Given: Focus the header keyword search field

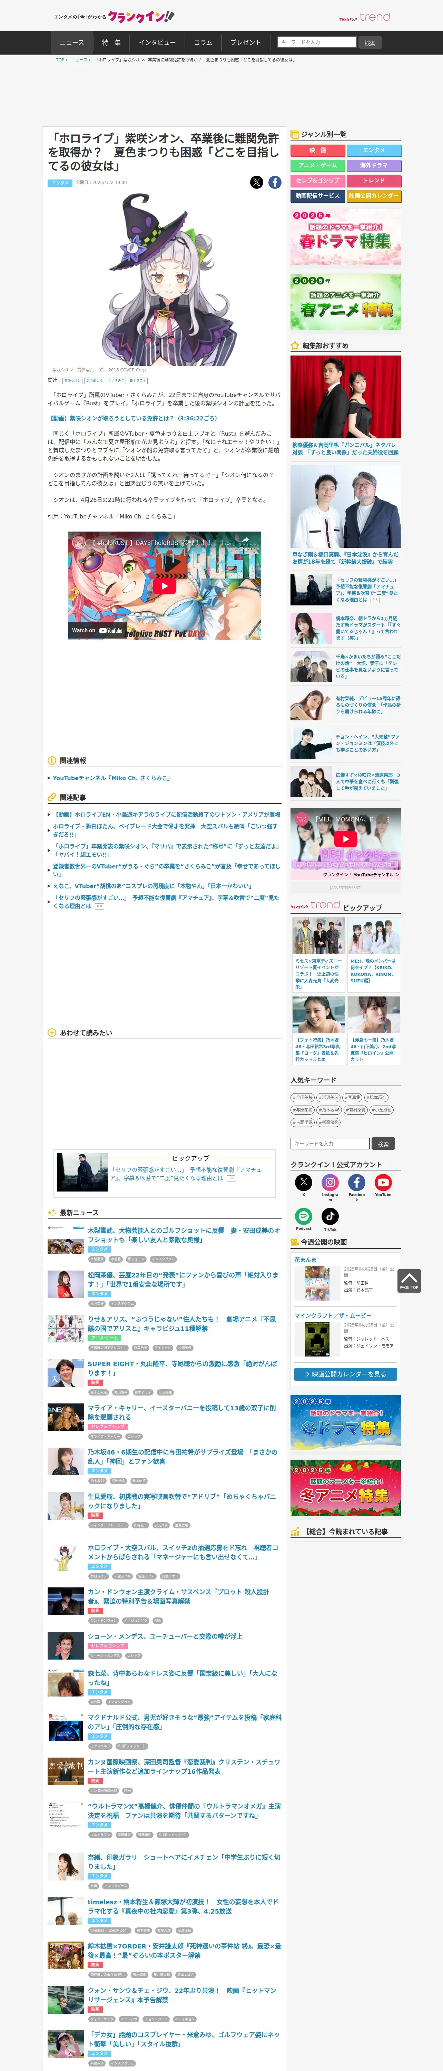Looking at the screenshot, I should (317, 42).
